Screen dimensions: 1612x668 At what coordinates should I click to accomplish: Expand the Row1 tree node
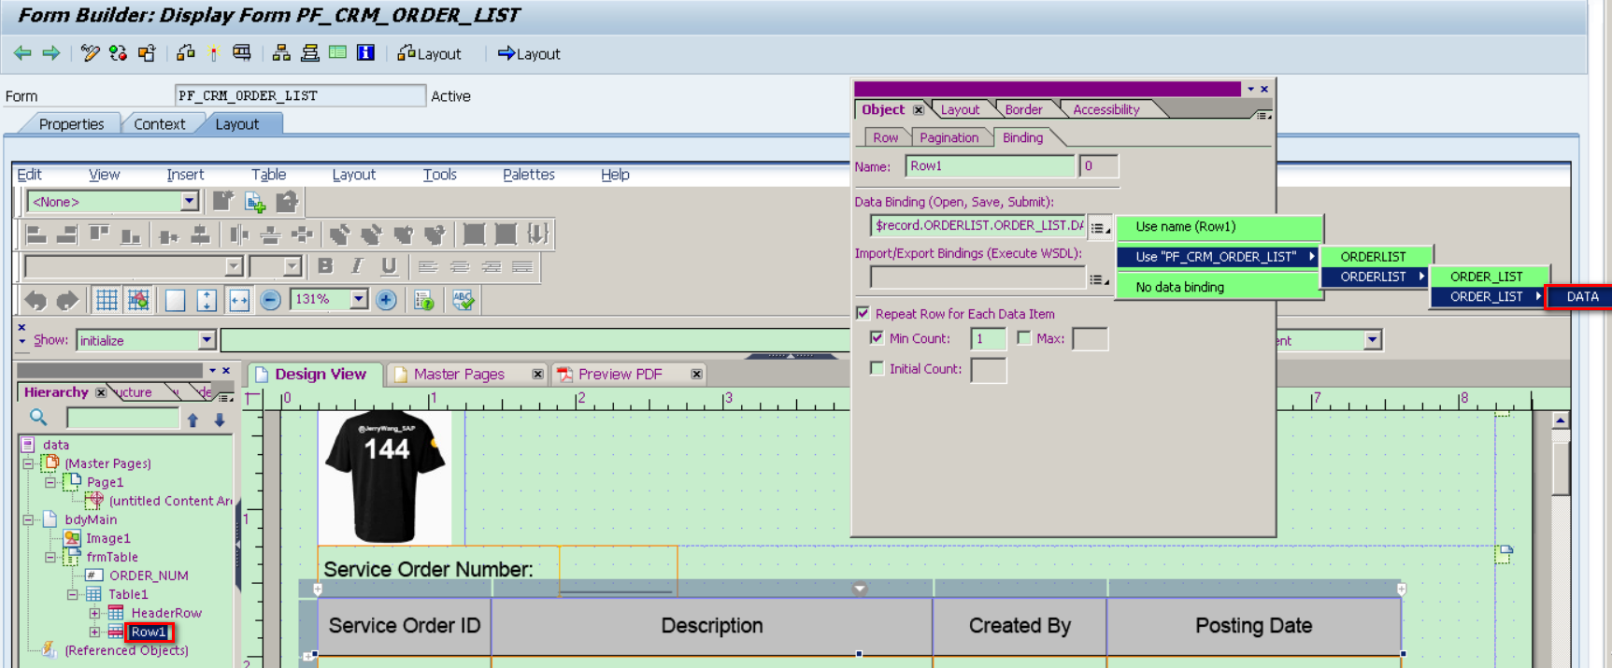95,632
